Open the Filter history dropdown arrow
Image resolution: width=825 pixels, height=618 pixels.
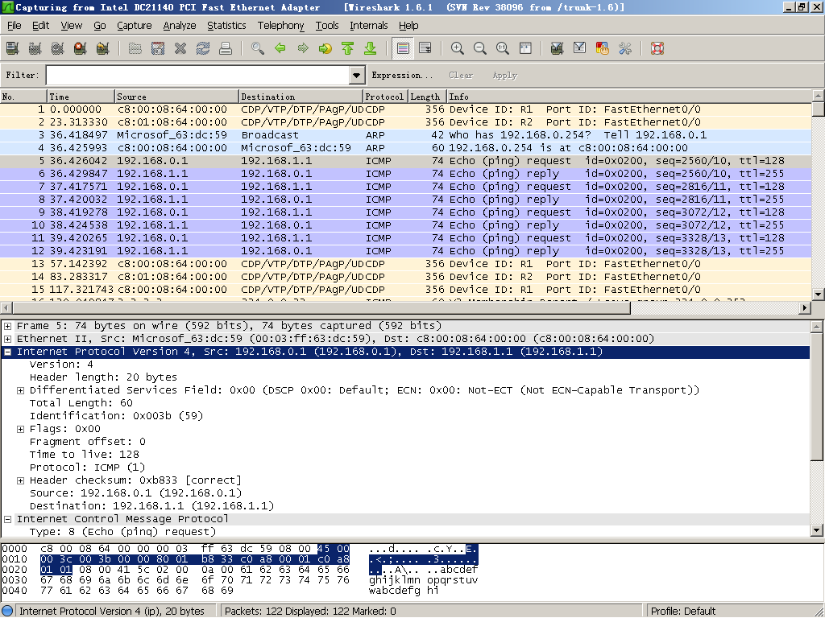[357, 75]
